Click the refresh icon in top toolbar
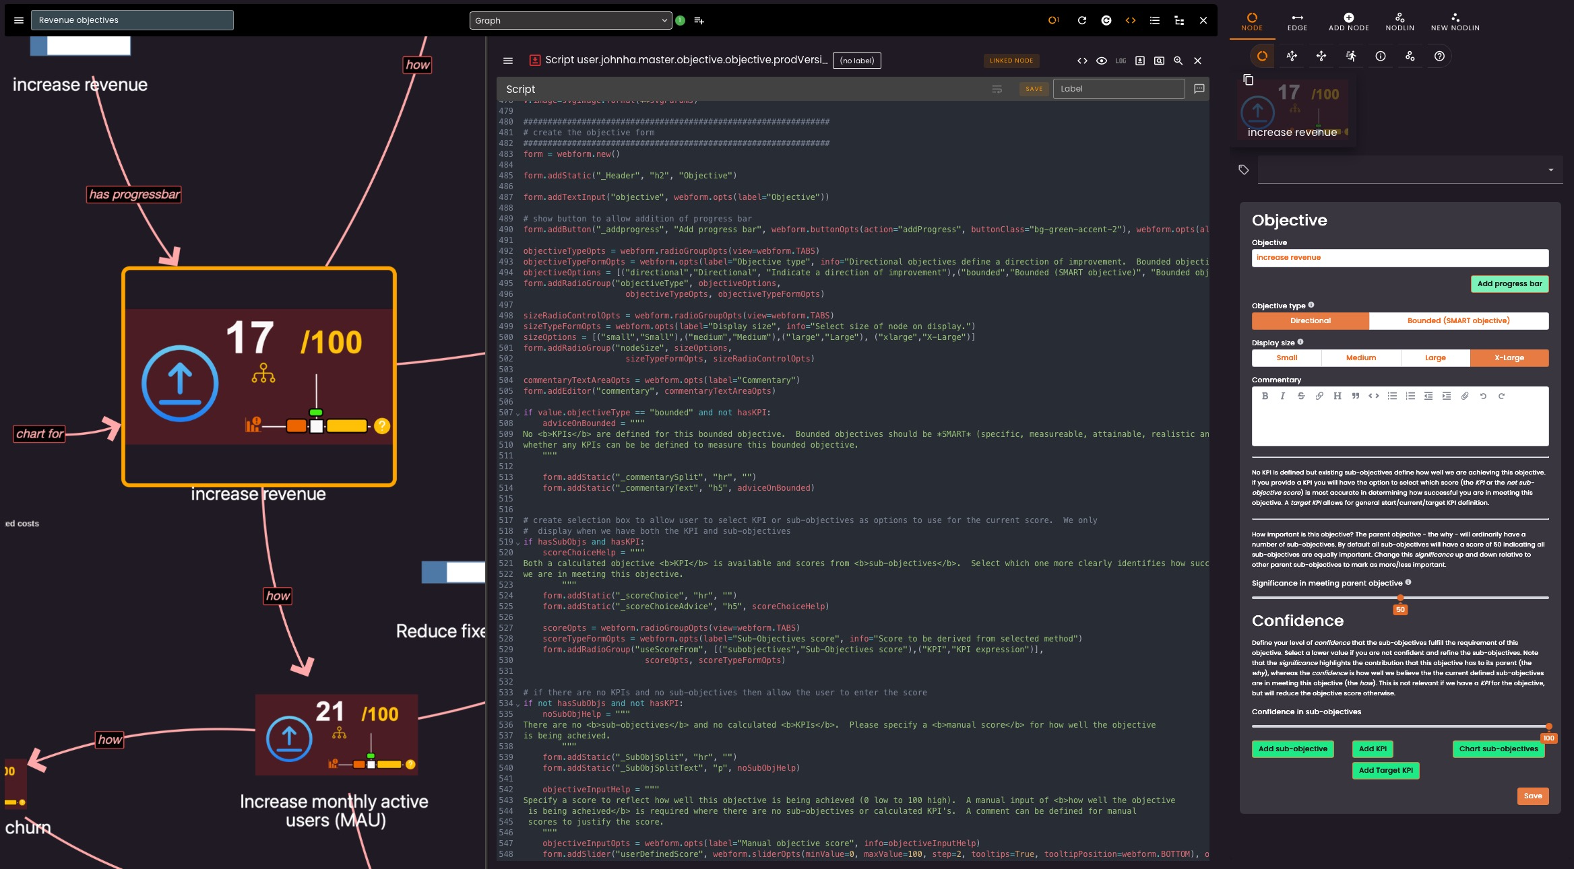 click(x=1081, y=20)
